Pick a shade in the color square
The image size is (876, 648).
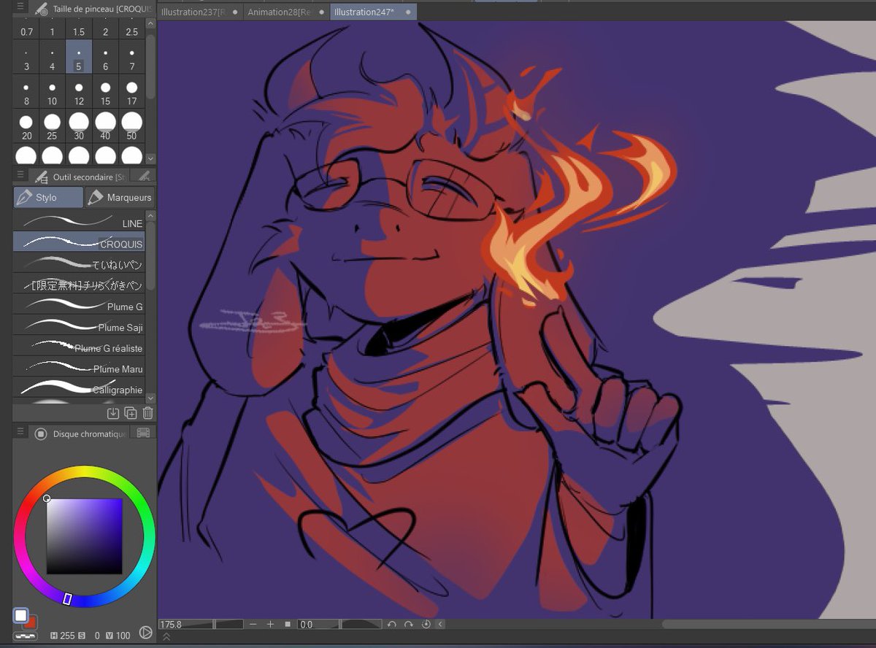(x=84, y=536)
